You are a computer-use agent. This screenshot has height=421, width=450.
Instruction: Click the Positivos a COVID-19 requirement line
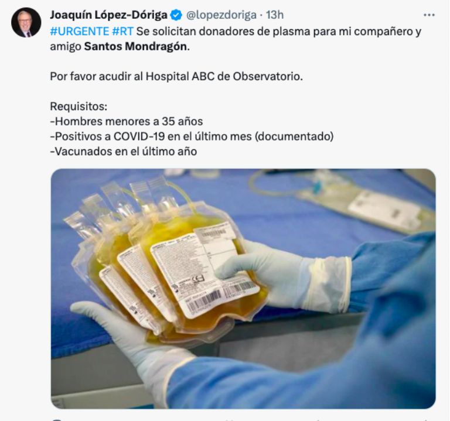coord(192,136)
